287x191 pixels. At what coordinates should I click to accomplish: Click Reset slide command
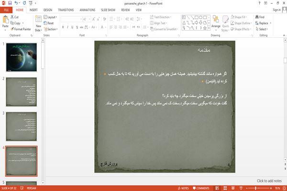[x=49, y=23]
